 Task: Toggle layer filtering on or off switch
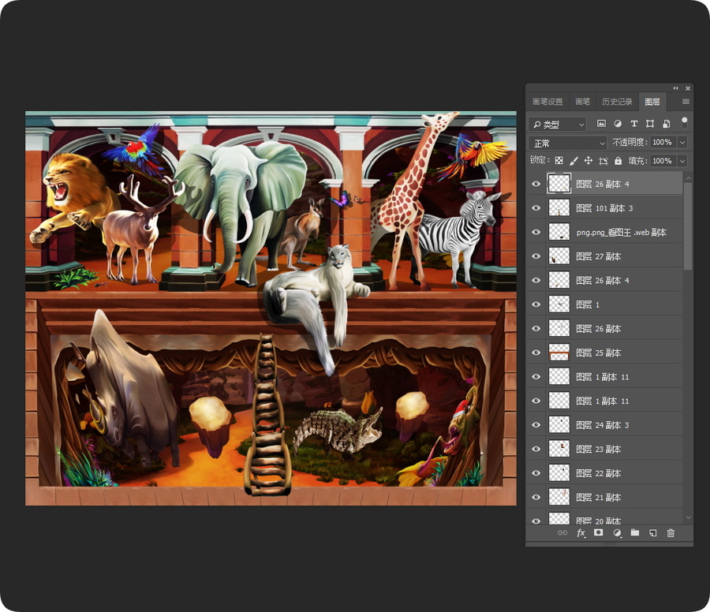[684, 123]
